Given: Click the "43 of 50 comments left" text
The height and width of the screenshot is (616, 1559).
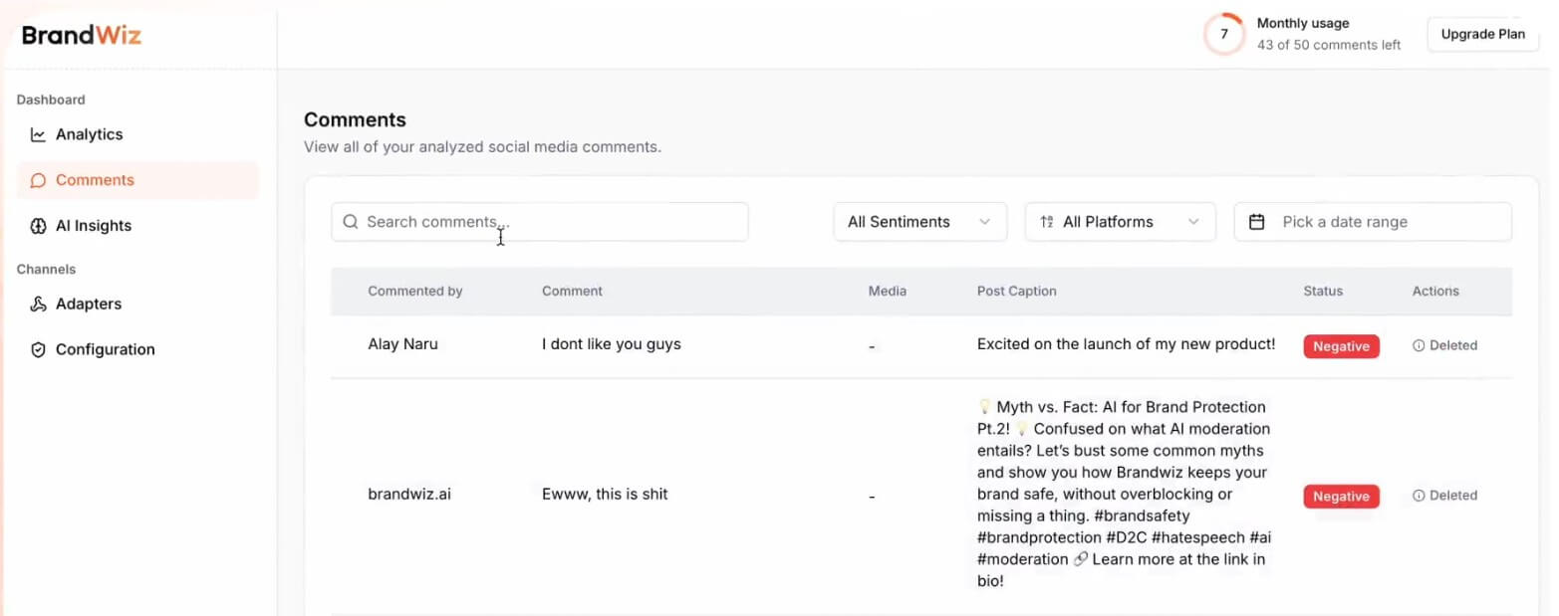Looking at the screenshot, I should pyautogui.click(x=1329, y=45).
